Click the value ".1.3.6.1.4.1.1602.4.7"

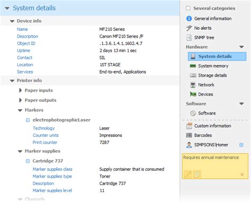click(x=121, y=43)
